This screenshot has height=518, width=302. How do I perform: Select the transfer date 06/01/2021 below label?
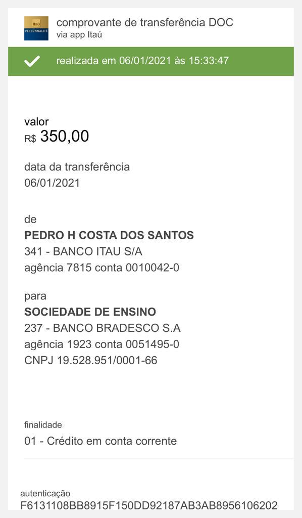[x=52, y=183]
